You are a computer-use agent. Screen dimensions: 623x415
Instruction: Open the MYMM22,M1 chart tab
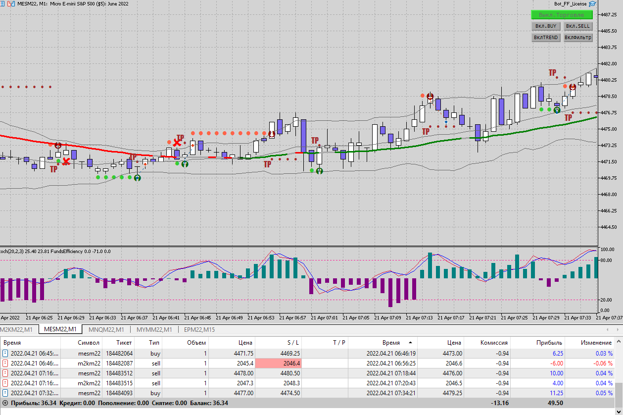(154, 329)
